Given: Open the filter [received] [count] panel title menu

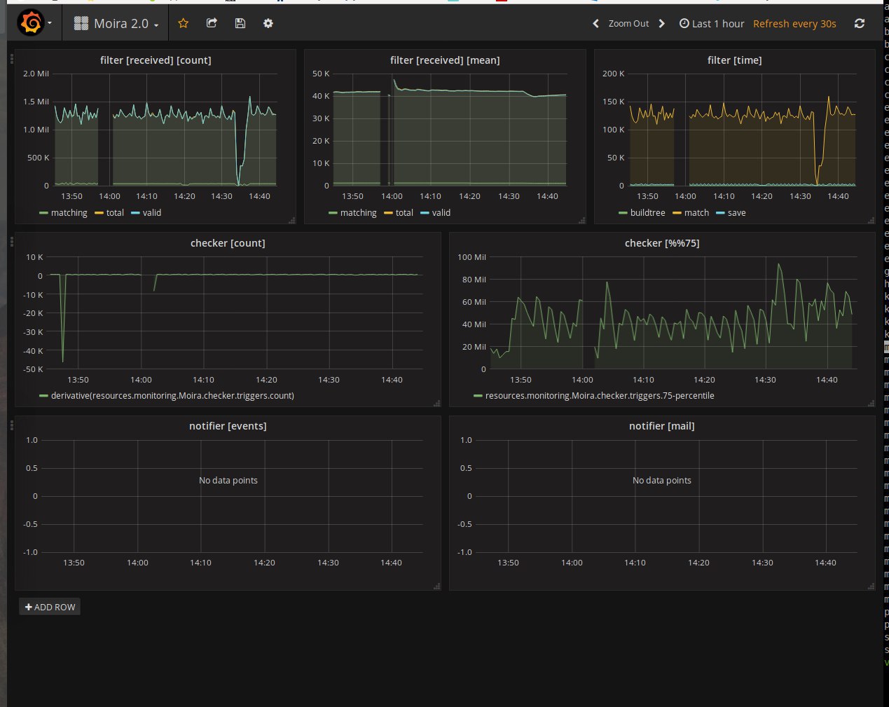Looking at the screenshot, I should coord(156,60).
